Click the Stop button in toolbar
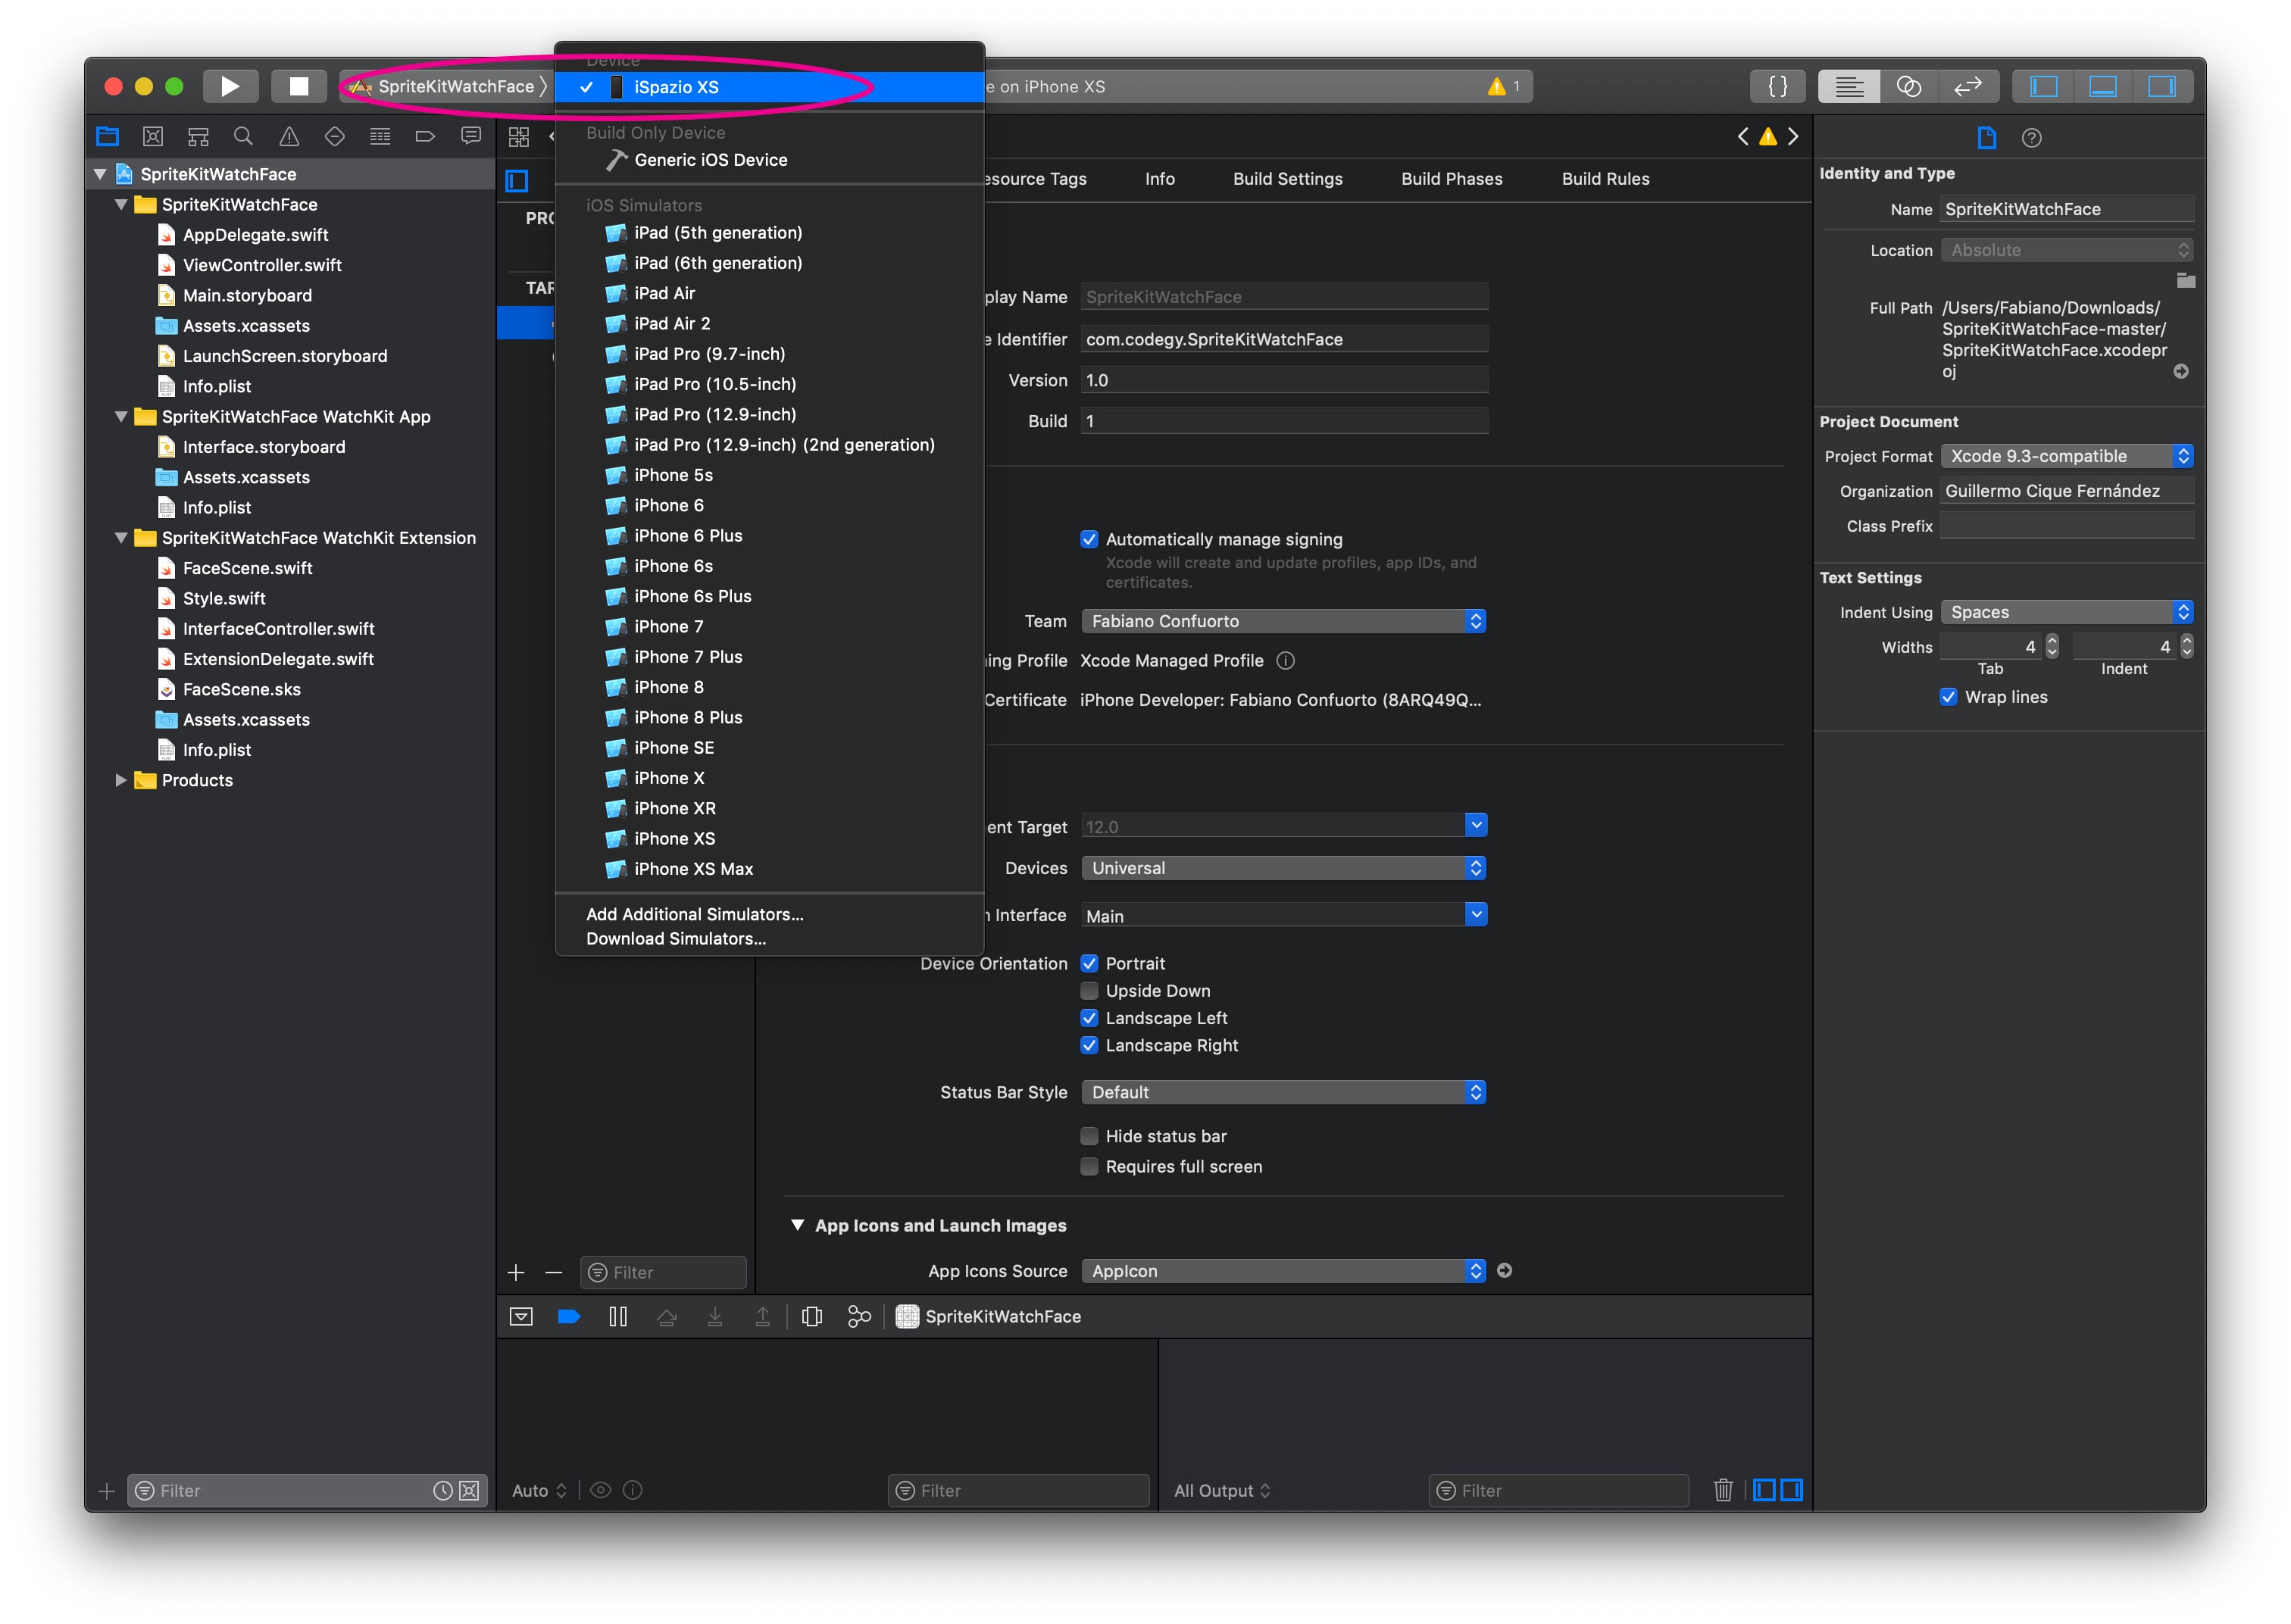 298,86
